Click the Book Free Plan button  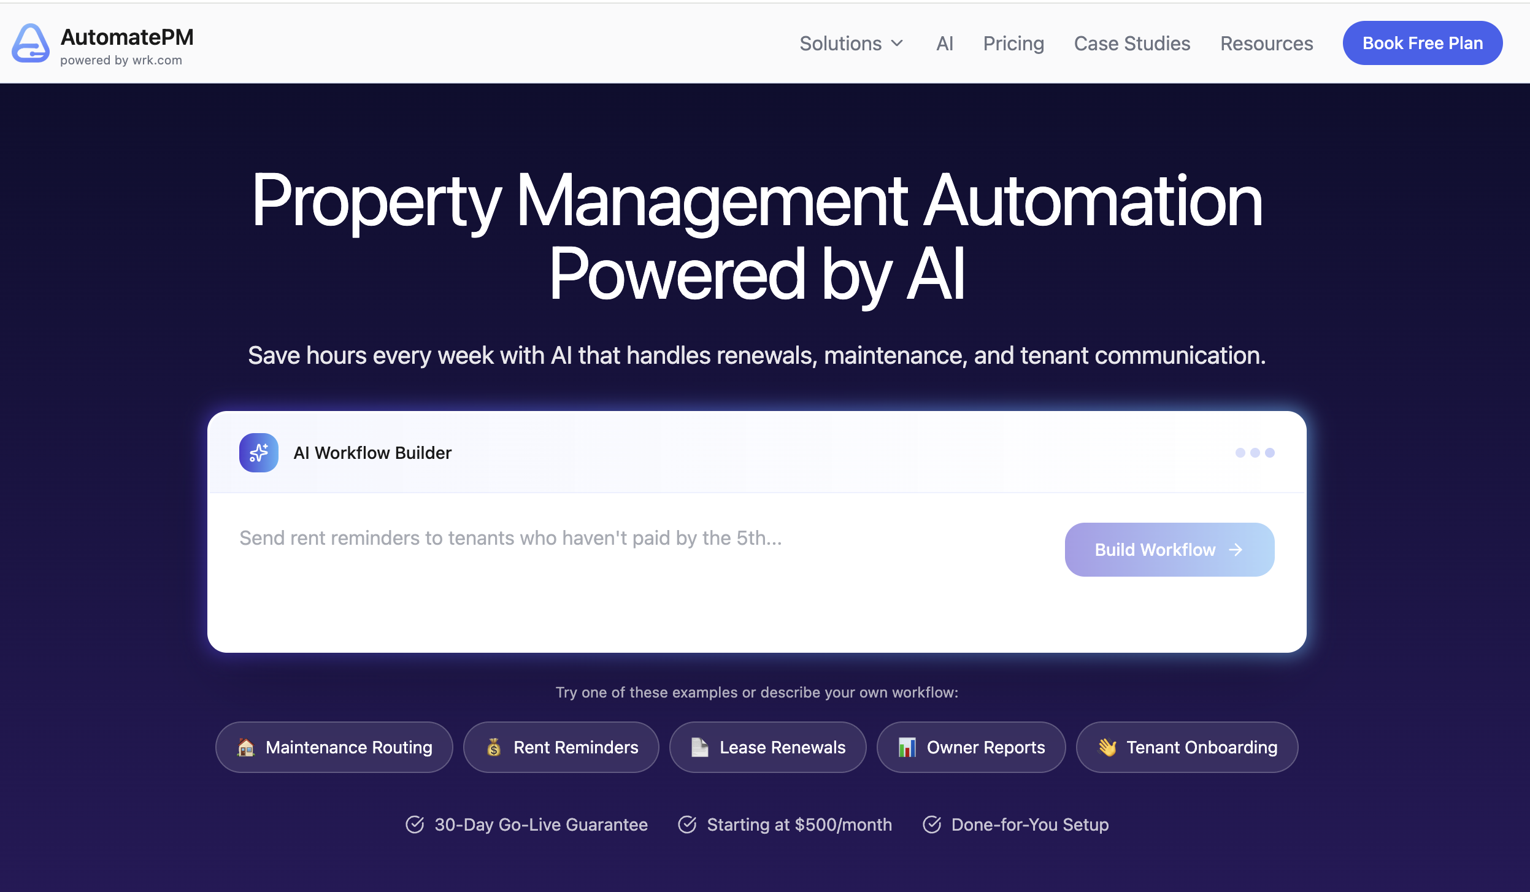(1422, 43)
